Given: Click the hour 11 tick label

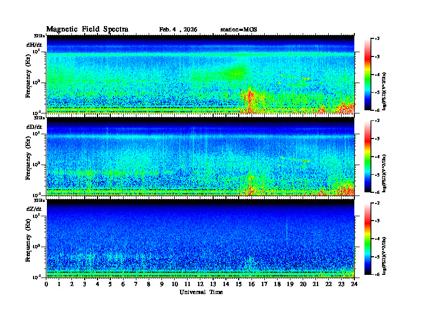Looking at the screenshot, I should click(x=188, y=284).
